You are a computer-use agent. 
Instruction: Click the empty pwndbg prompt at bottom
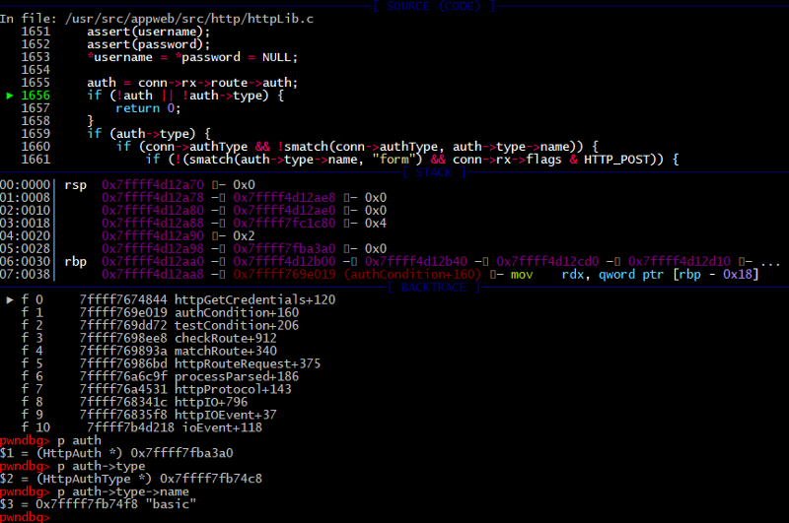point(26,517)
